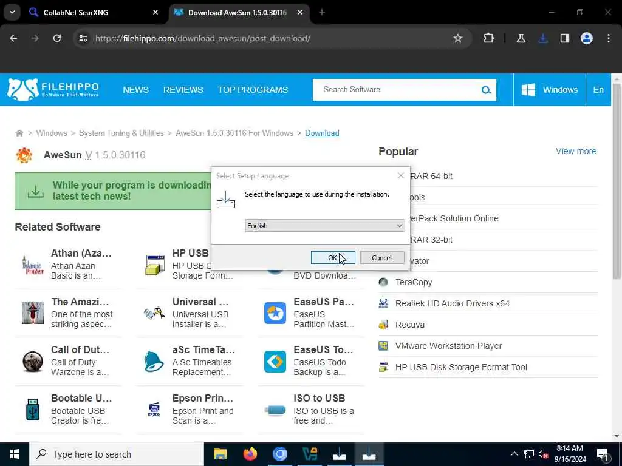Open browser downloads icon
622x466 pixels.
(543, 38)
